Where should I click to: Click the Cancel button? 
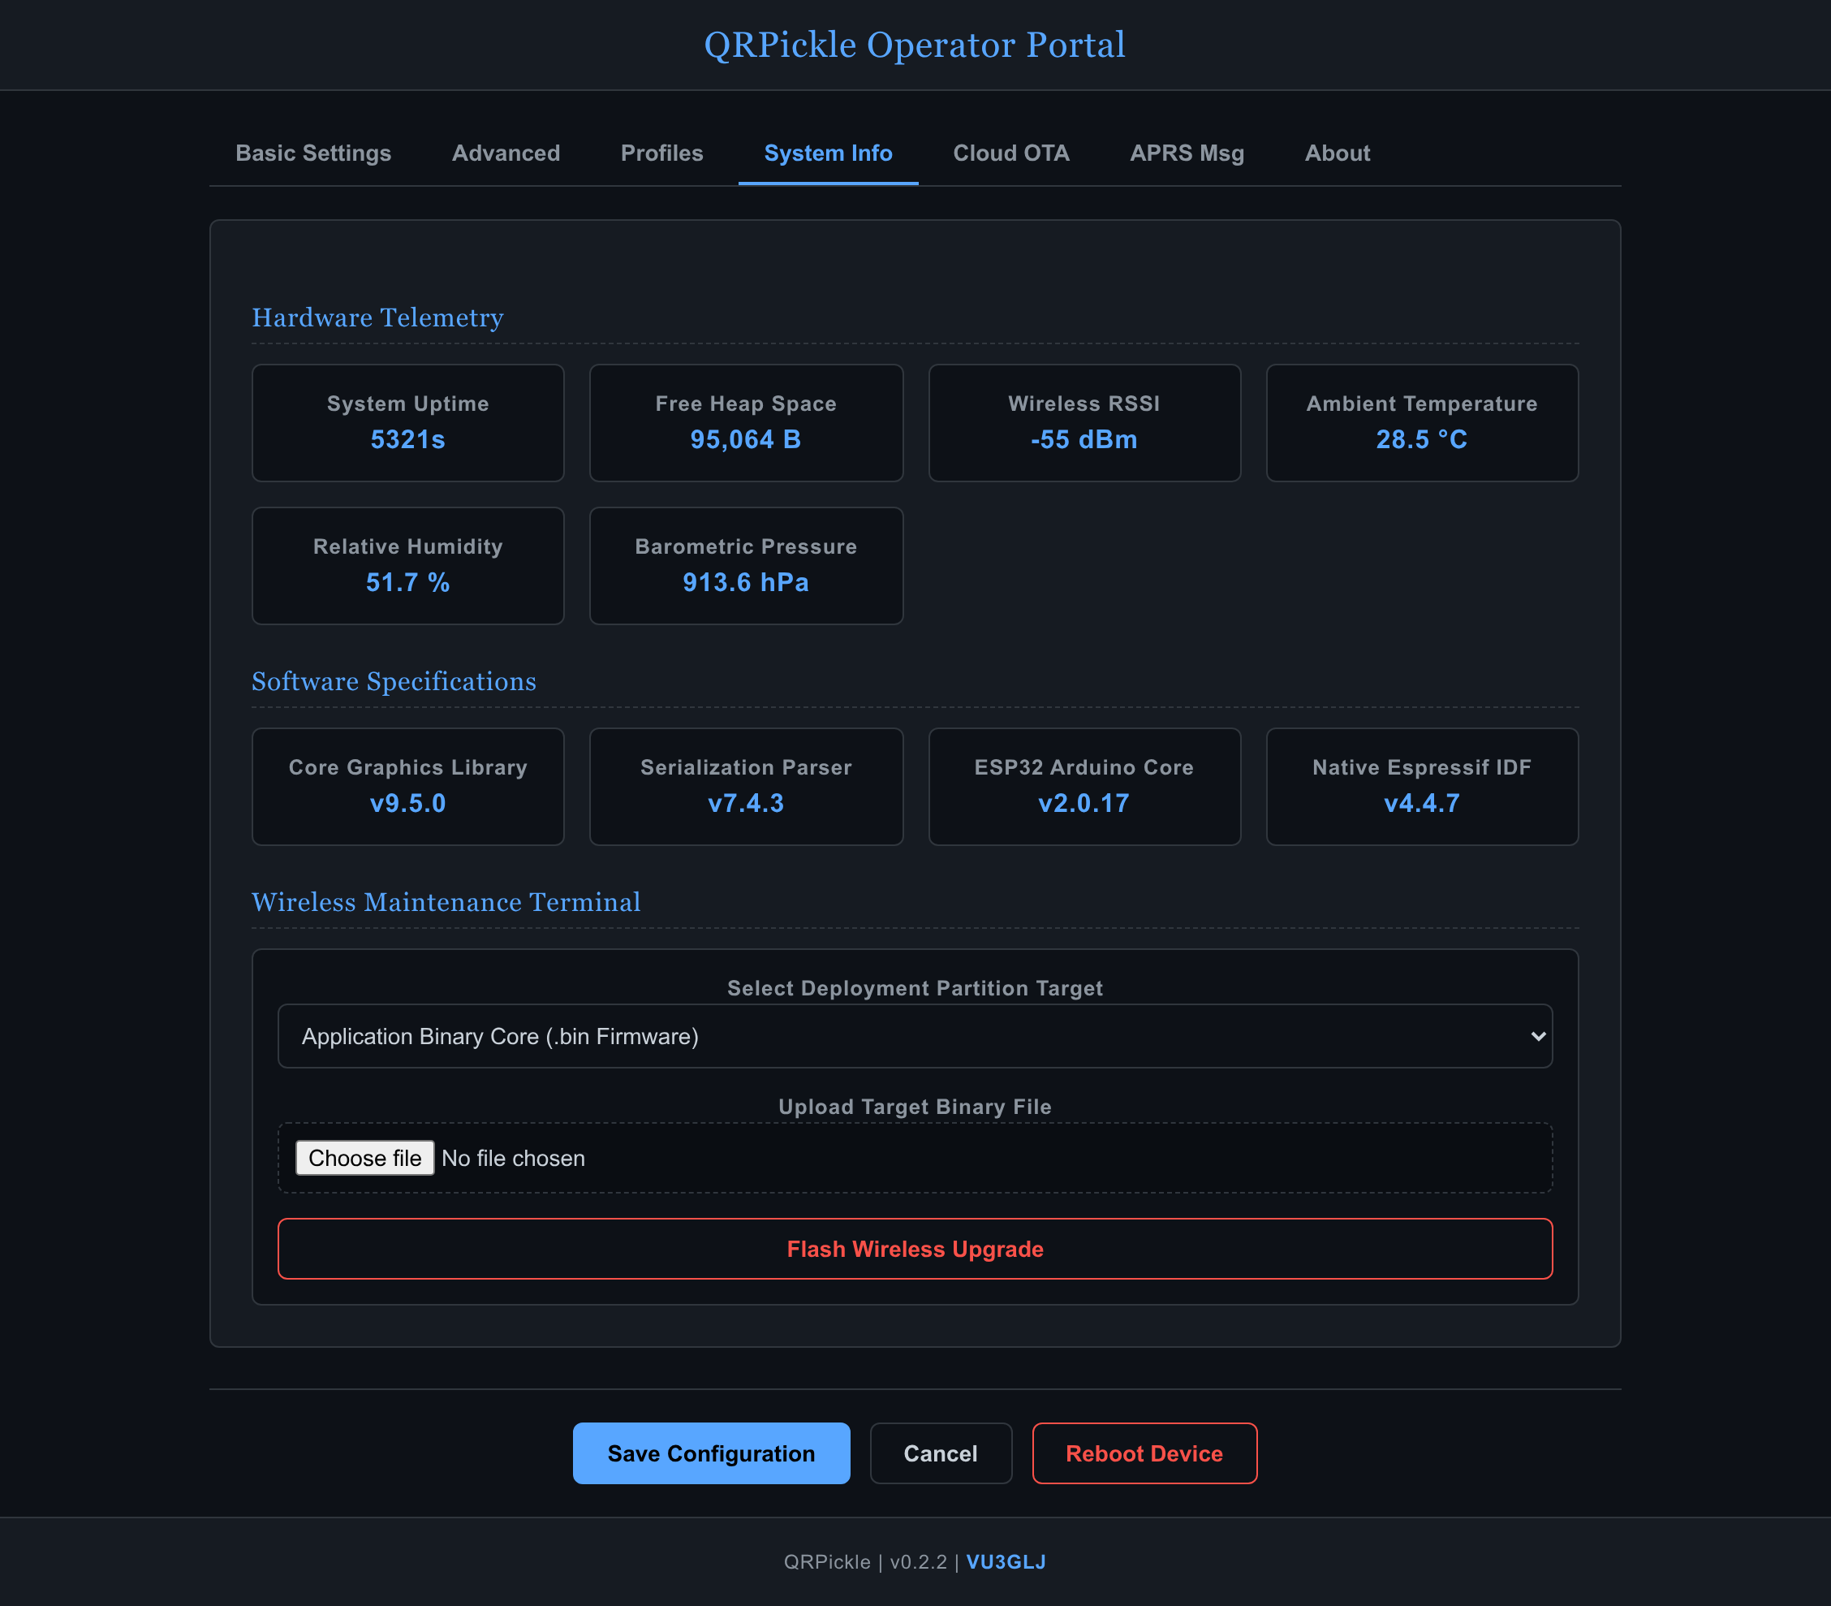click(941, 1453)
